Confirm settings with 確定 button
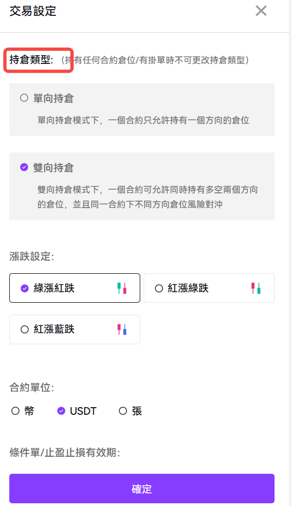This screenshot has width=292, height=506. tap(142, 489)
